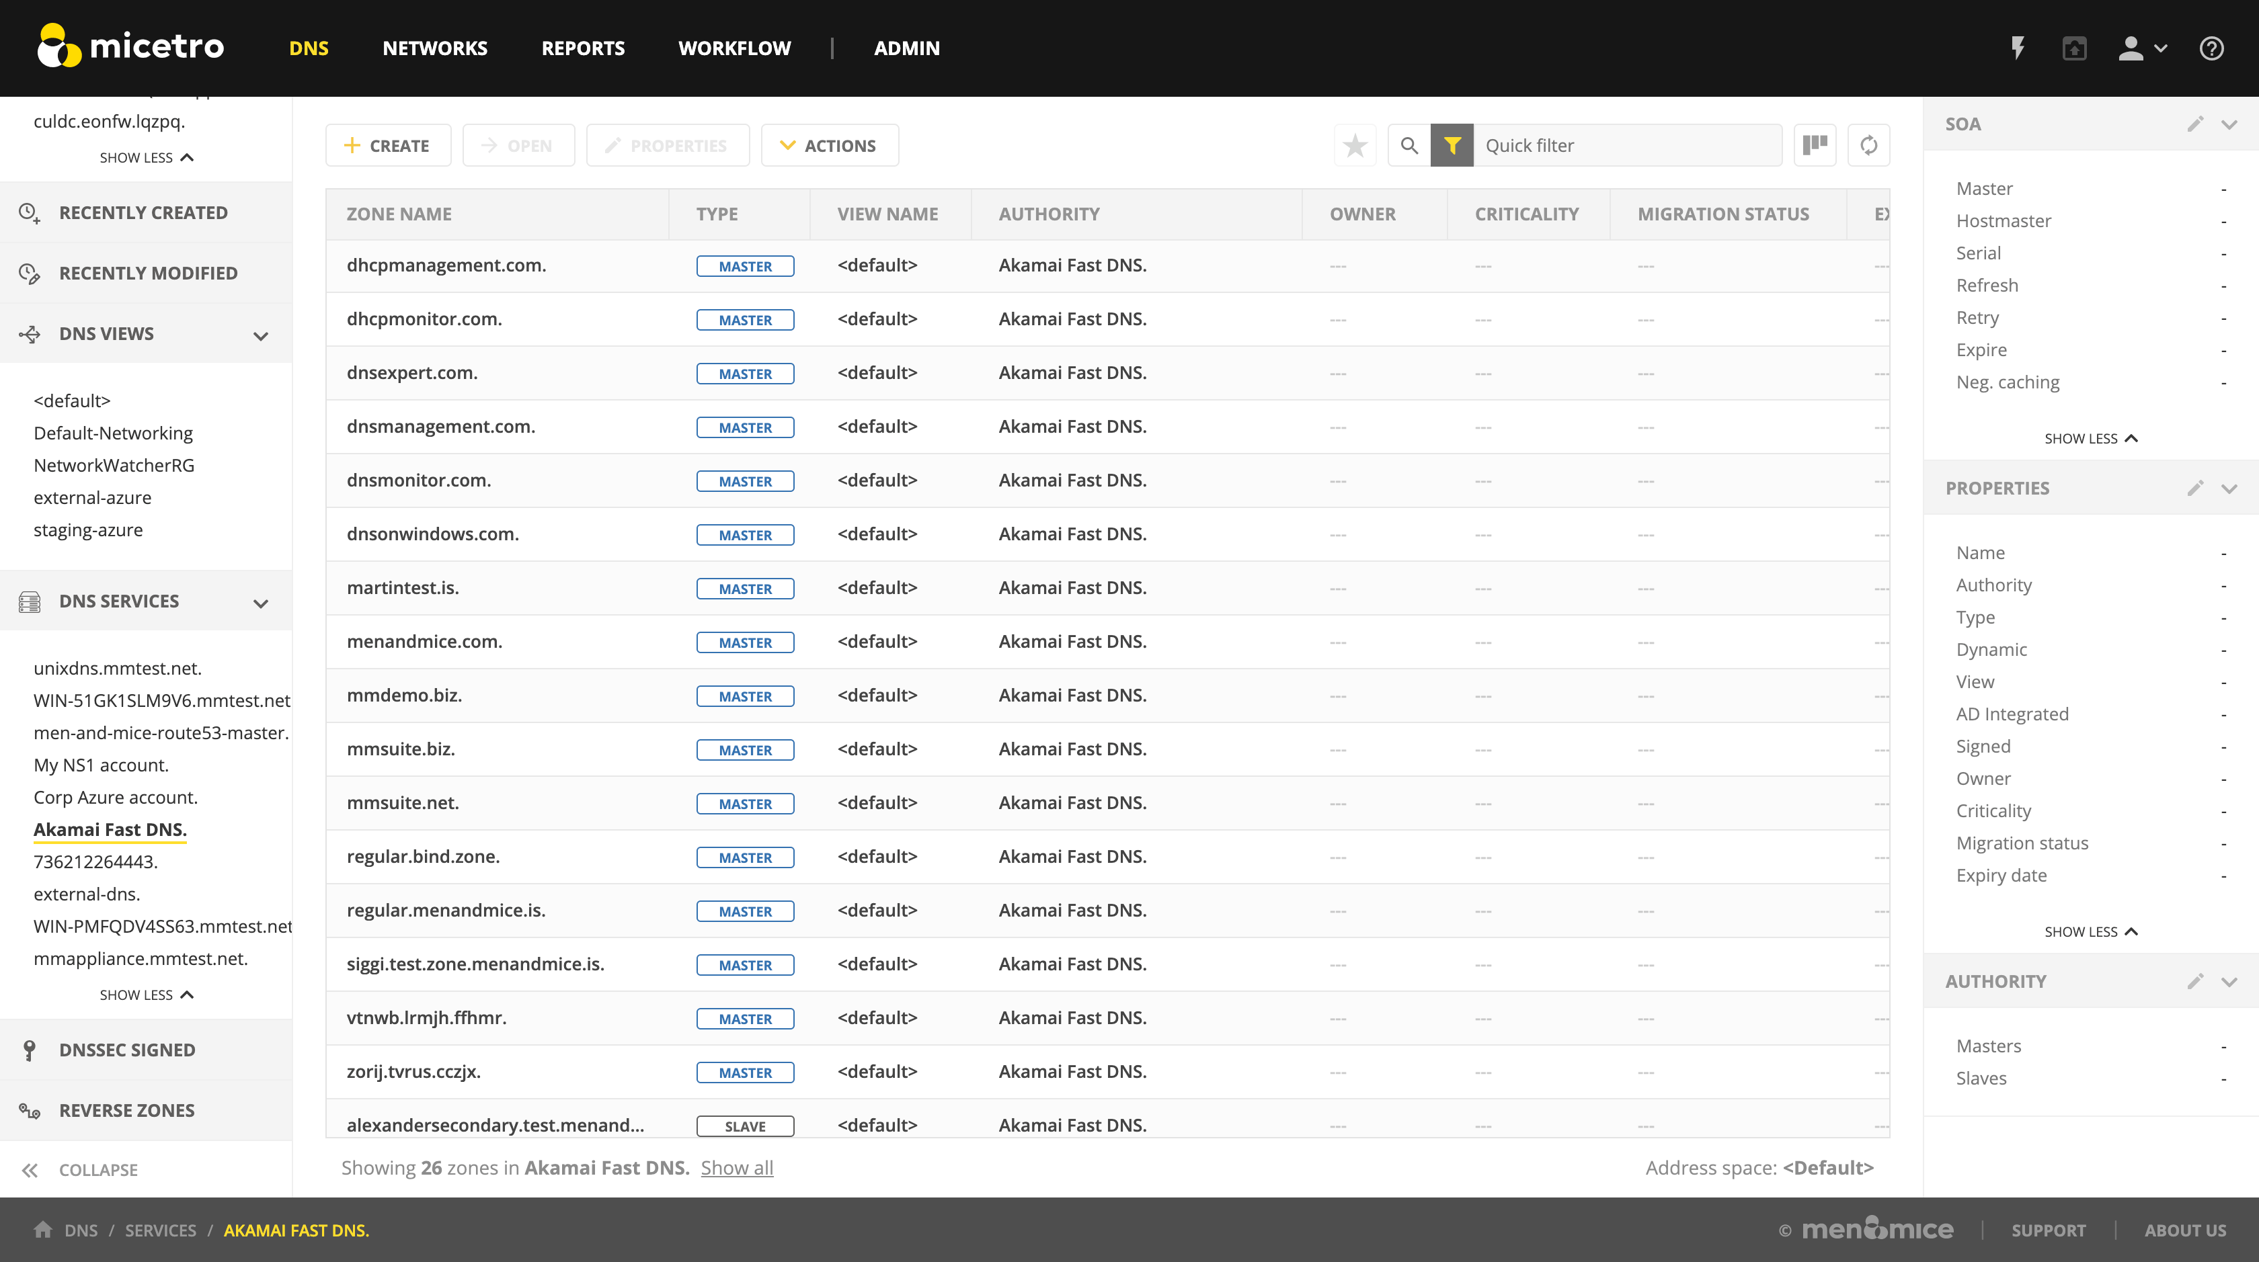The width and height of the screenshot is (2259, 1262).
Task: Collapse the Properties panel chevron
Action: [x=2229, y=489]
